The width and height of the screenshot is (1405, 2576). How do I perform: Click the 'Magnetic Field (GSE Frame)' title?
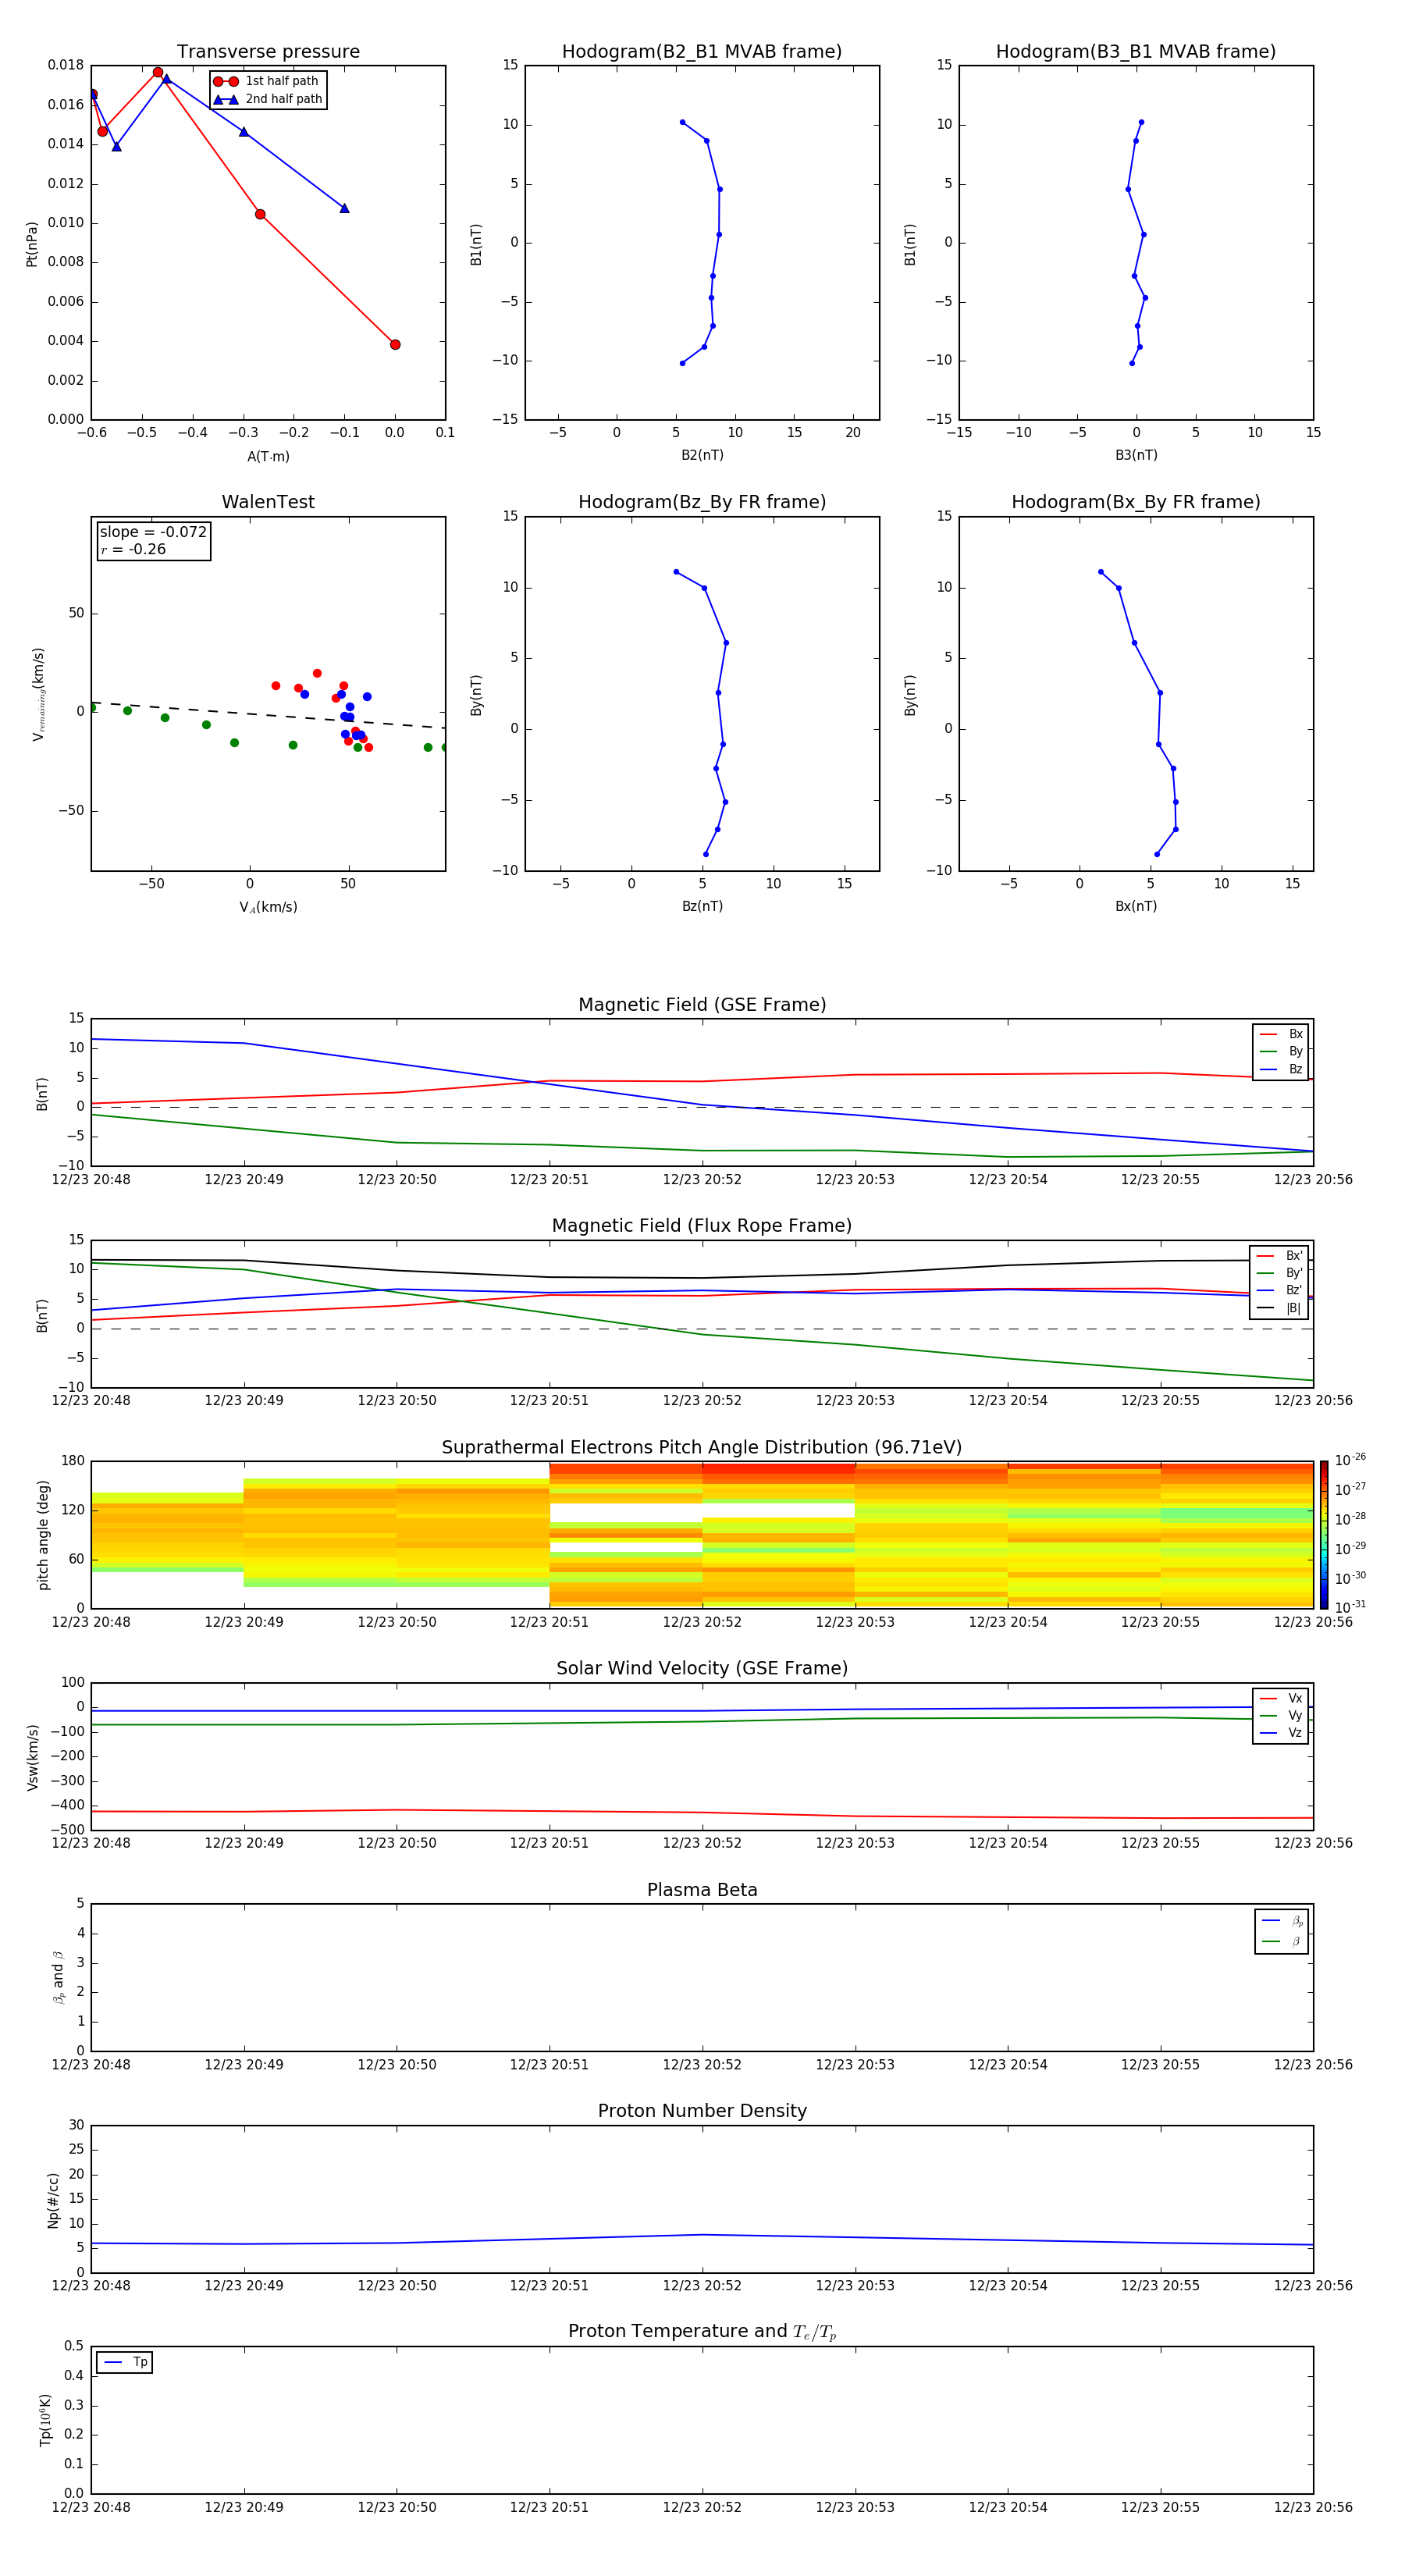click(702, 1005)
